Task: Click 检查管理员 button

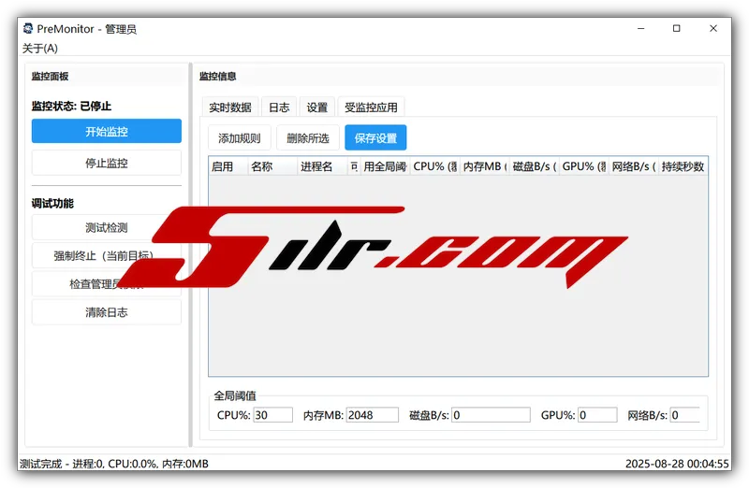Action: point(107,284)
